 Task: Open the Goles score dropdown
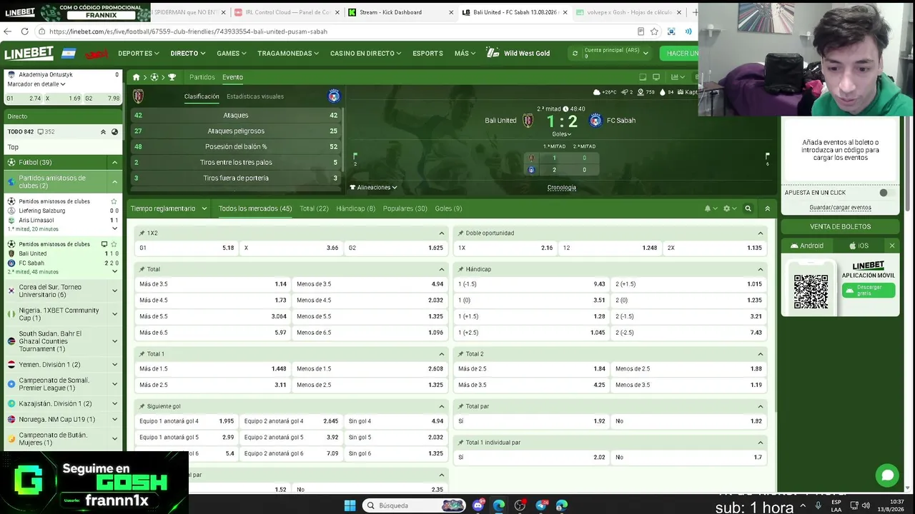(x=561, y=134)
